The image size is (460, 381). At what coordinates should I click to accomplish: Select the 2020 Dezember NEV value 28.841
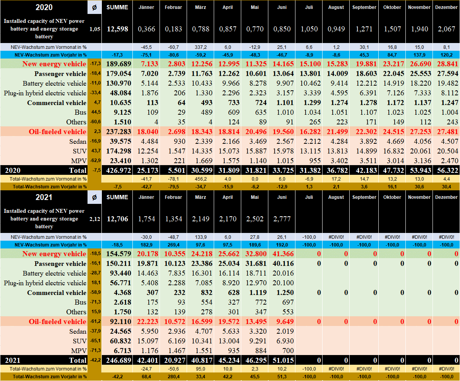(x=446, y=64)
